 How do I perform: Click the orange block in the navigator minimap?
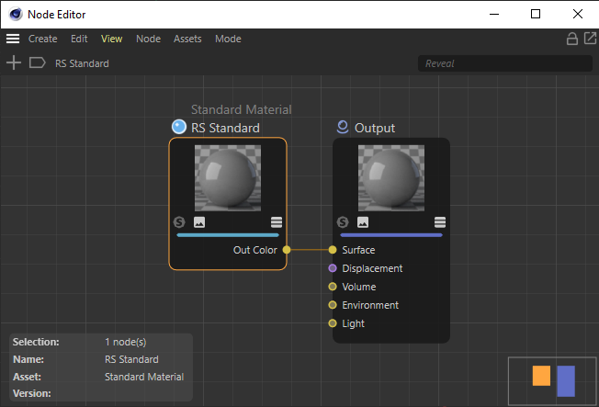[542, 376]
